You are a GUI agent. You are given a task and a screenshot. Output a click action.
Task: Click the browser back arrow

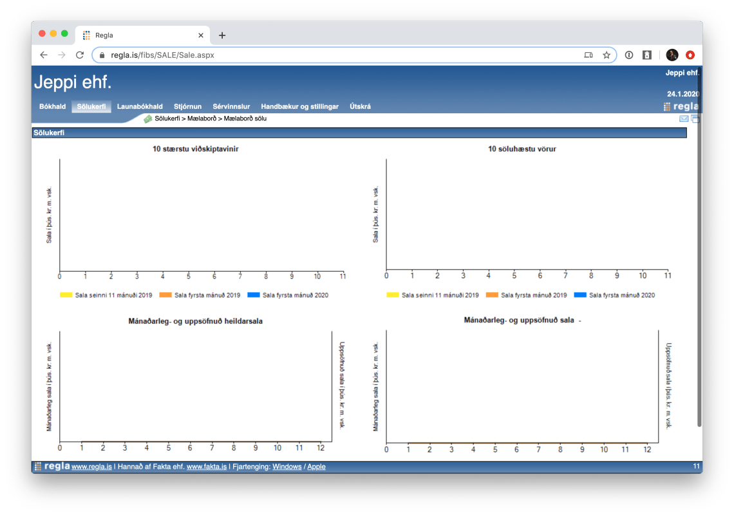click(x=44, y=55)
